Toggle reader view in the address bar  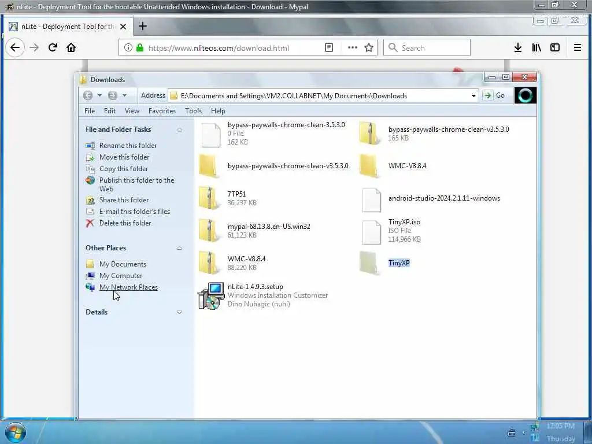[329, 47]
